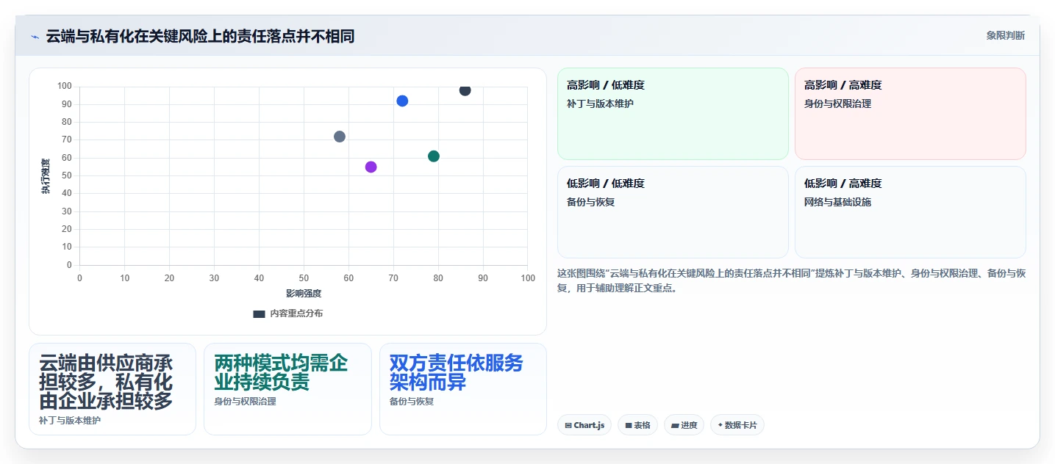1055x464 pixels.
Task: Select the teal green scatter point
Action: [434, 156]
